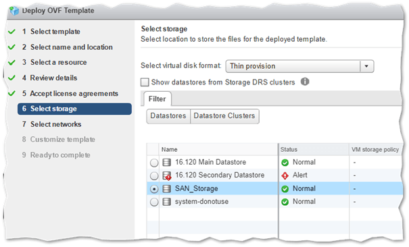Click the info icon beside Storage DRS clusters

[x=305, y=82]
